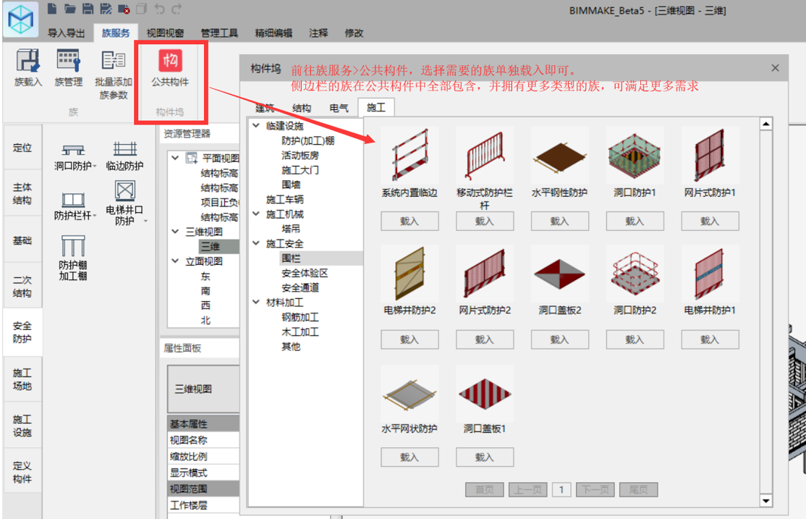Select 防护(加工)棚 in the category tree

pos(308,140)
